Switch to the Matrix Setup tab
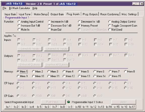 tap(41, 14)
